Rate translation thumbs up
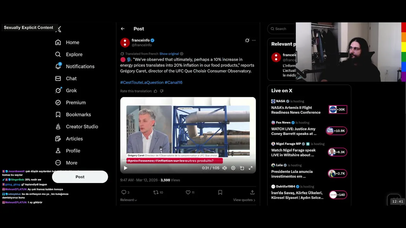The width and height of the screenshot is (406, 228). pyautogui.click(x=155, y=91)
